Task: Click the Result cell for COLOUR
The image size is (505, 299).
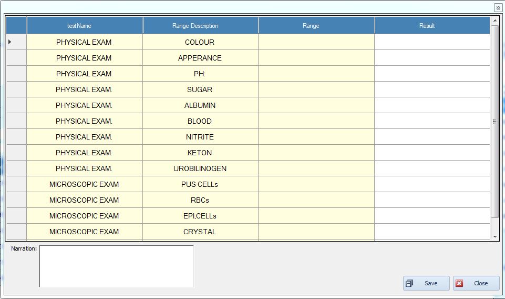Action: coord(432,42)
